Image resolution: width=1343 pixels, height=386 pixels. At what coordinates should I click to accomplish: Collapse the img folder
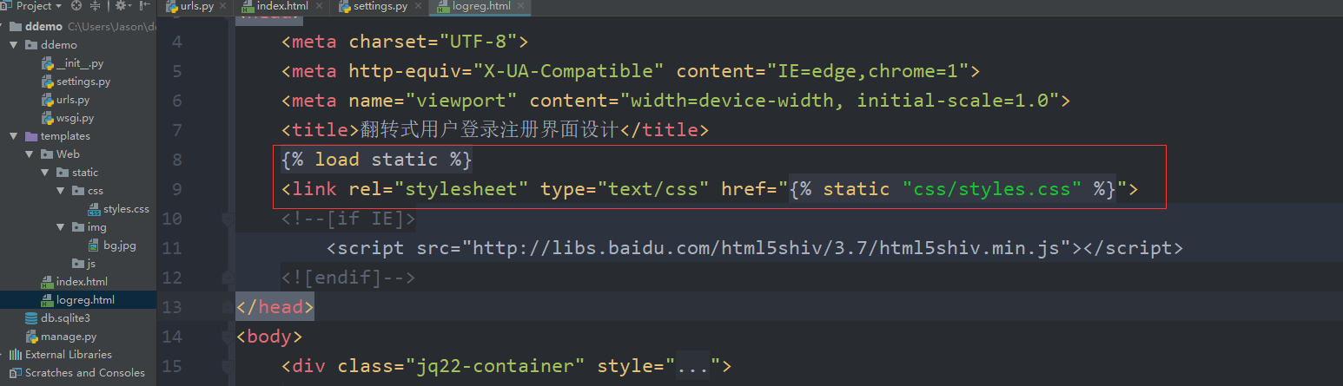61,227
